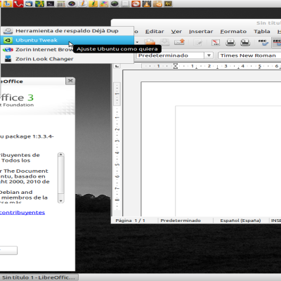Open the Insertar menu
Viewport: 281px width, 281px height.
(x=201, y=32)
